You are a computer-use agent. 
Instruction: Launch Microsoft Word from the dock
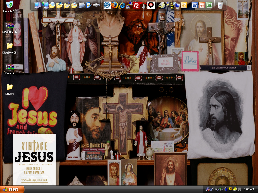[x=195, y=5]
